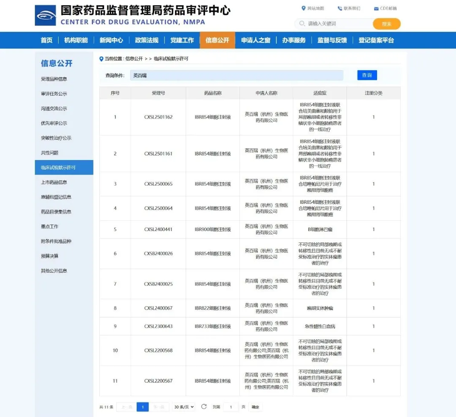Image resolution: width=456 pixels, height=417 pixels.
Task: Select 审评任务公示 in sidebar
Action: point(54,94)
